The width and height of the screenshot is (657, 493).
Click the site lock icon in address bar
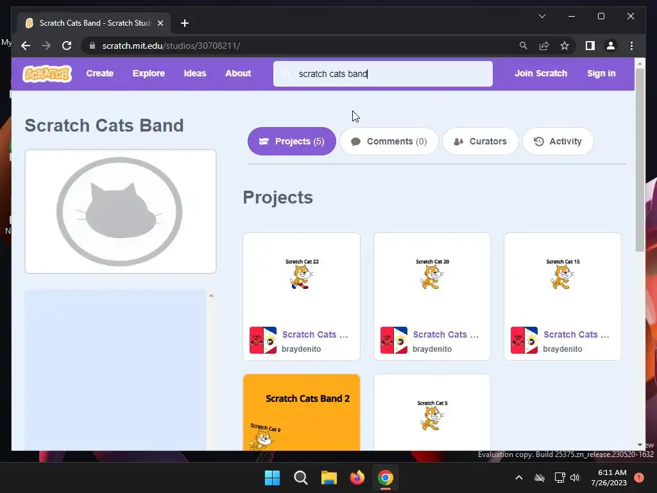pos(92,46)
